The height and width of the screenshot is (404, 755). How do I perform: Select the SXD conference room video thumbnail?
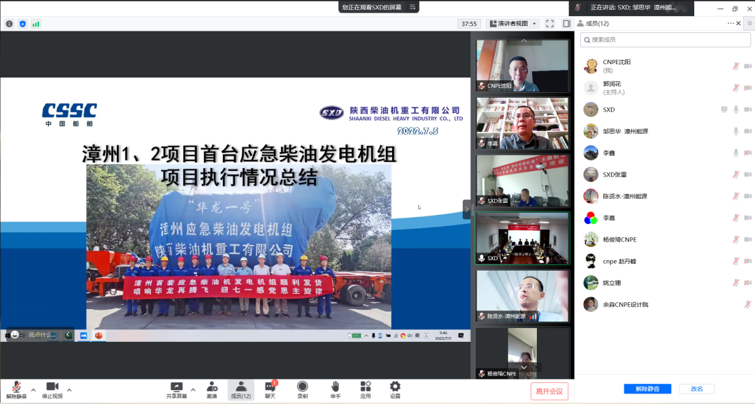click(x=522, y=238)
